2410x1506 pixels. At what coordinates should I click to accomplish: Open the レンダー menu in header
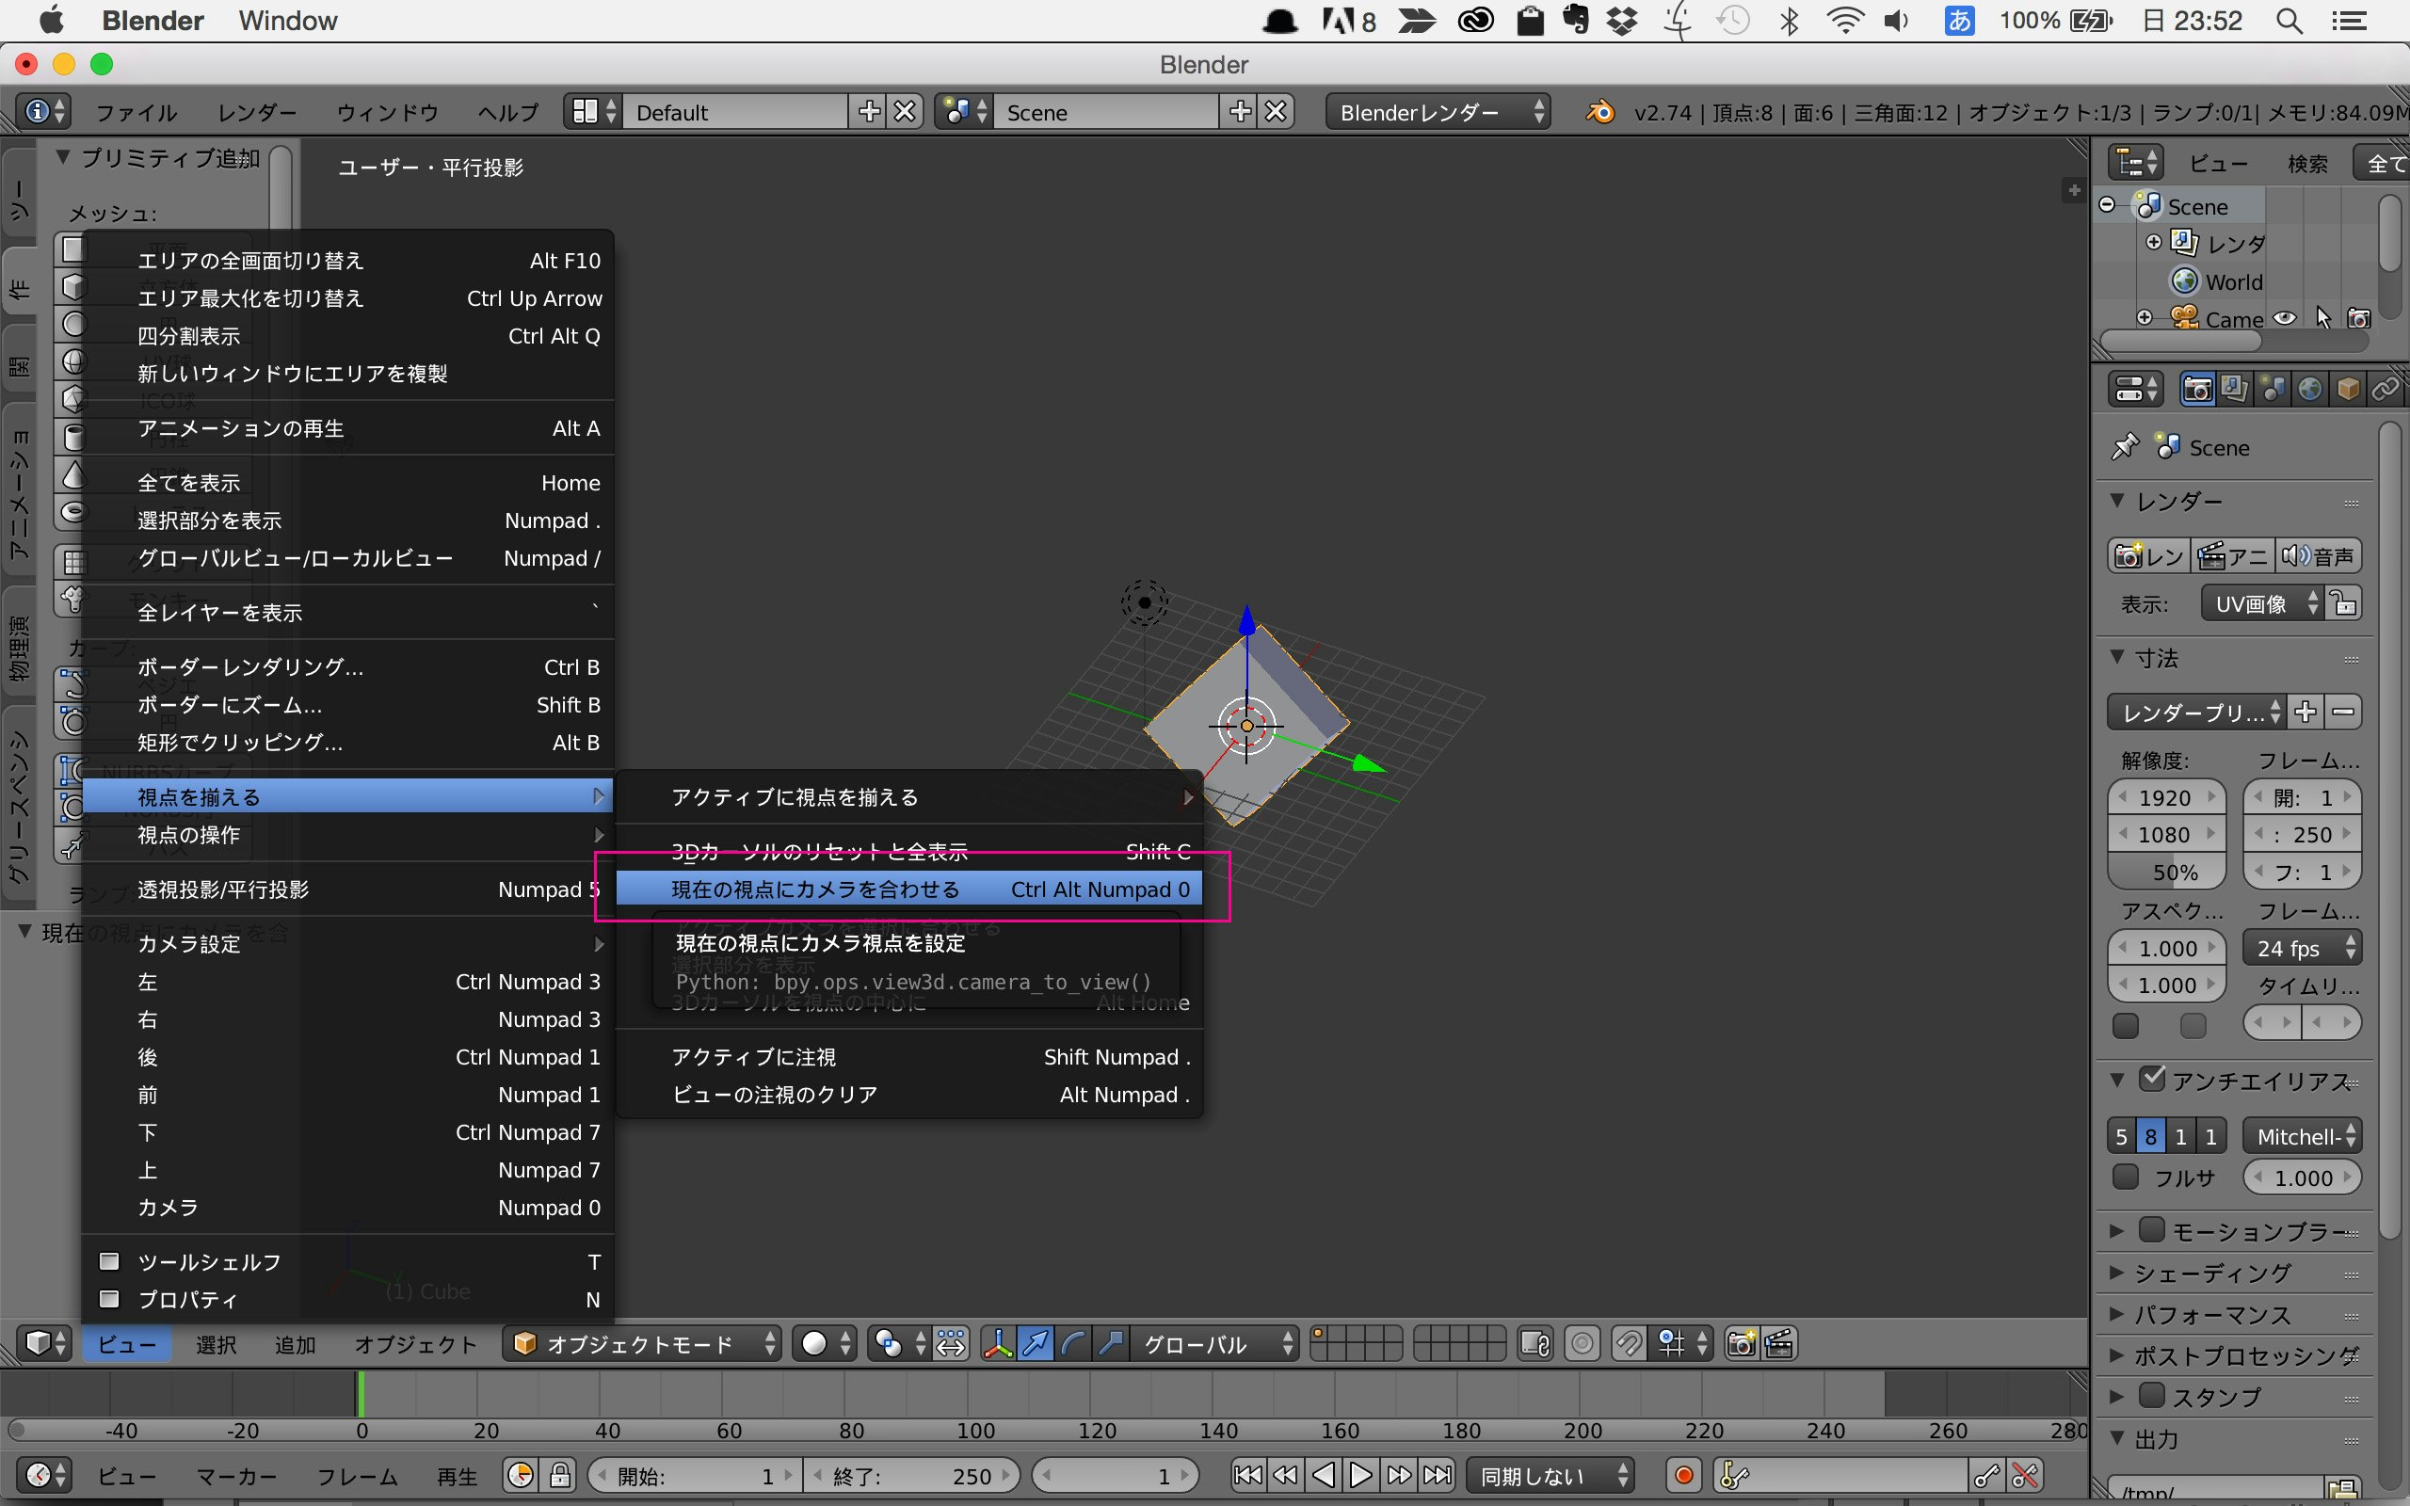point(257,112)
